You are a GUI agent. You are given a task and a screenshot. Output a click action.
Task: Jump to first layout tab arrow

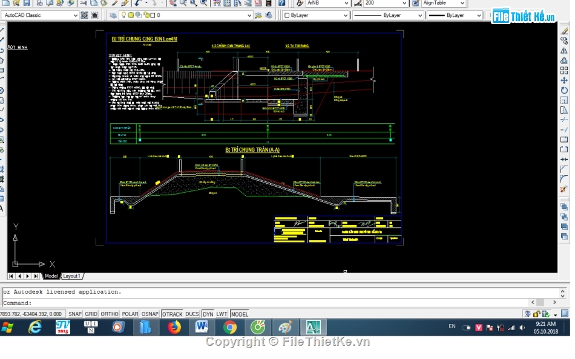[x=11, y=276]
